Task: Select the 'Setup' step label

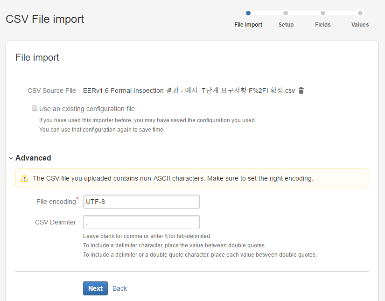Action: pyautogui.click(x=286, y=25)
